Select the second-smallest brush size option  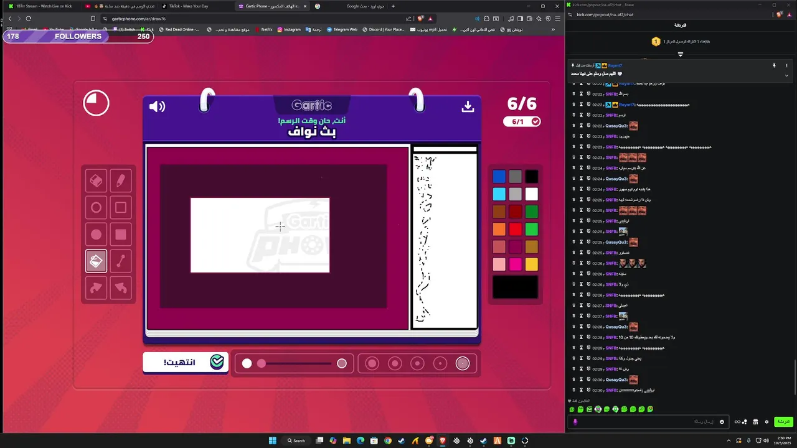[440, 363]
